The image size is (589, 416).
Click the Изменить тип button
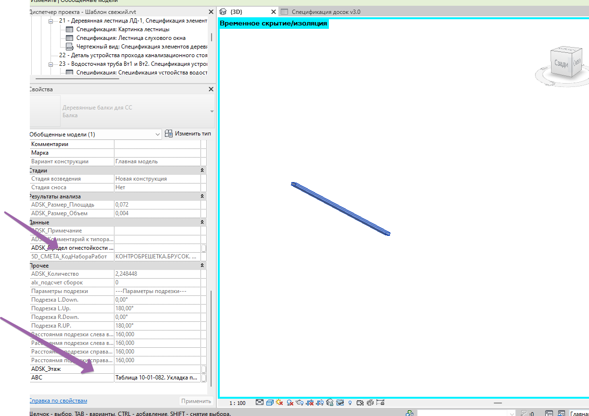[x=188, y=134]
